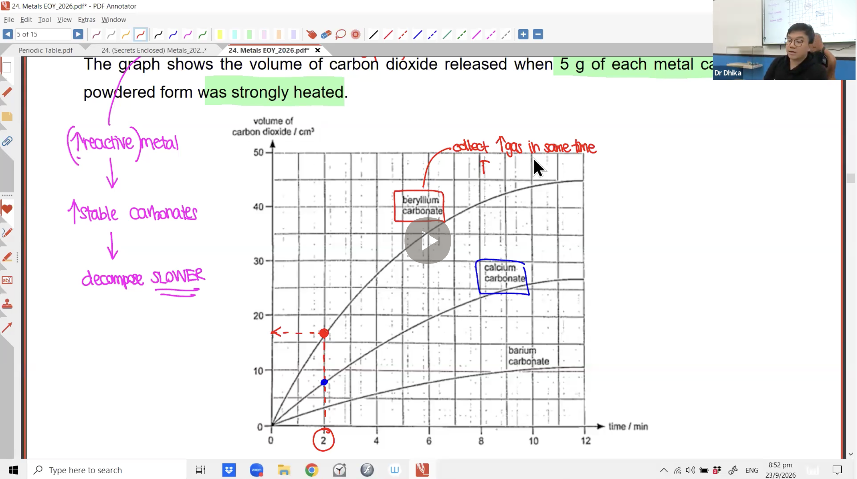Select the stamp tool in sidebar
The height and width of the screenshot is (479, 857).
point(7,304)
